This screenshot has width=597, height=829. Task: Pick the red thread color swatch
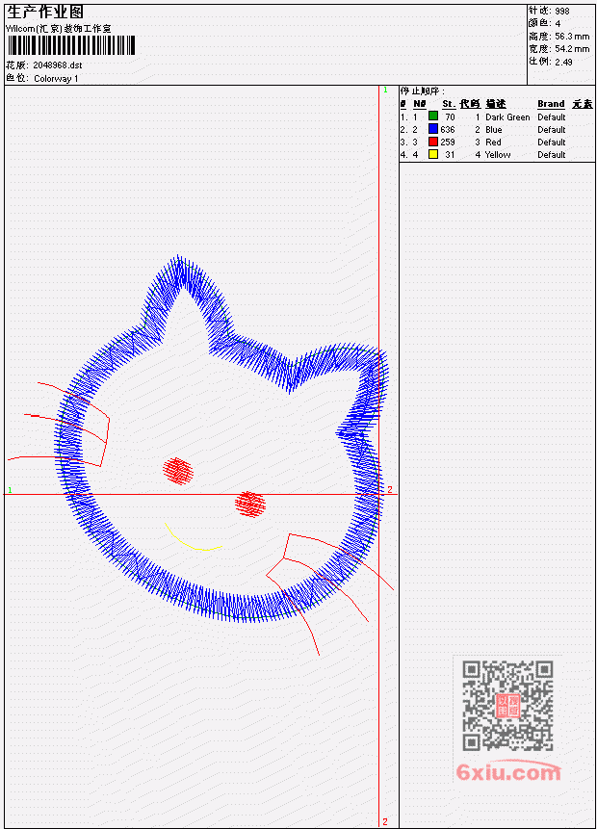point(433,142)
